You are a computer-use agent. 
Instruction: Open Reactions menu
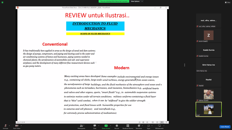[x=139, y=126]
